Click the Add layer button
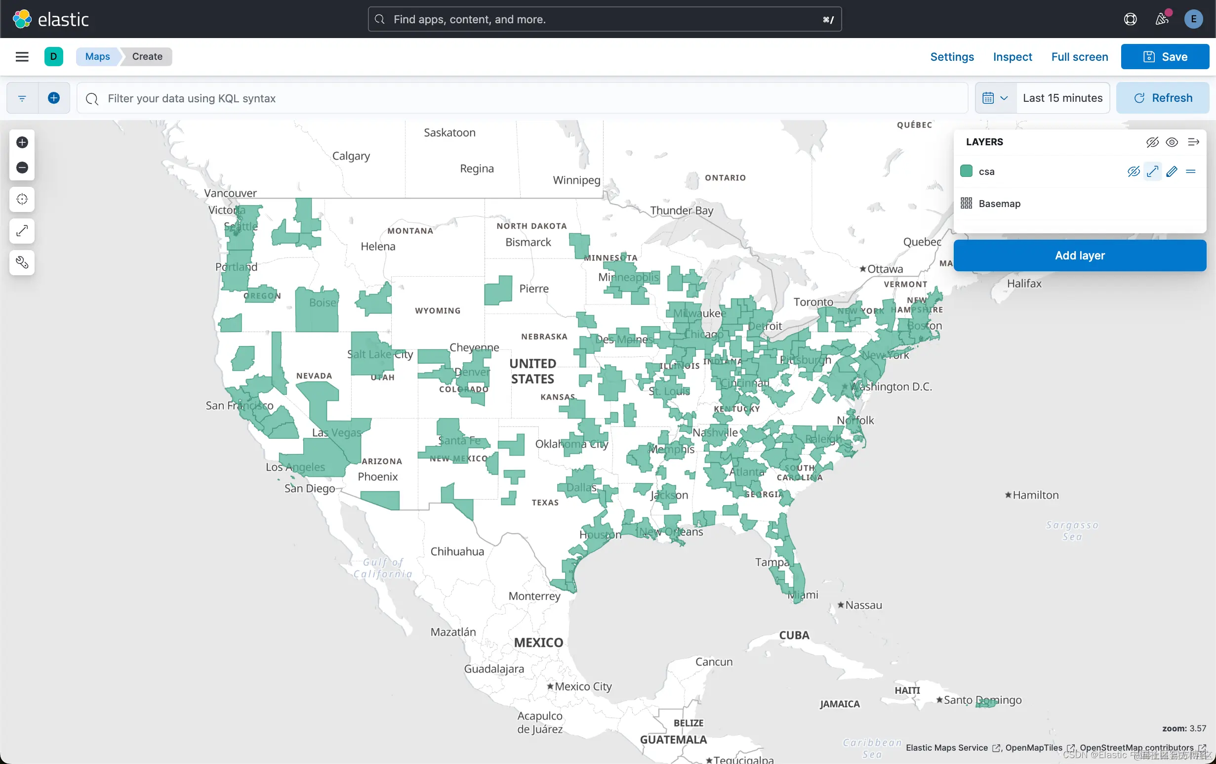This screenshot has height=764, width=1216. tap(1079, 255)
